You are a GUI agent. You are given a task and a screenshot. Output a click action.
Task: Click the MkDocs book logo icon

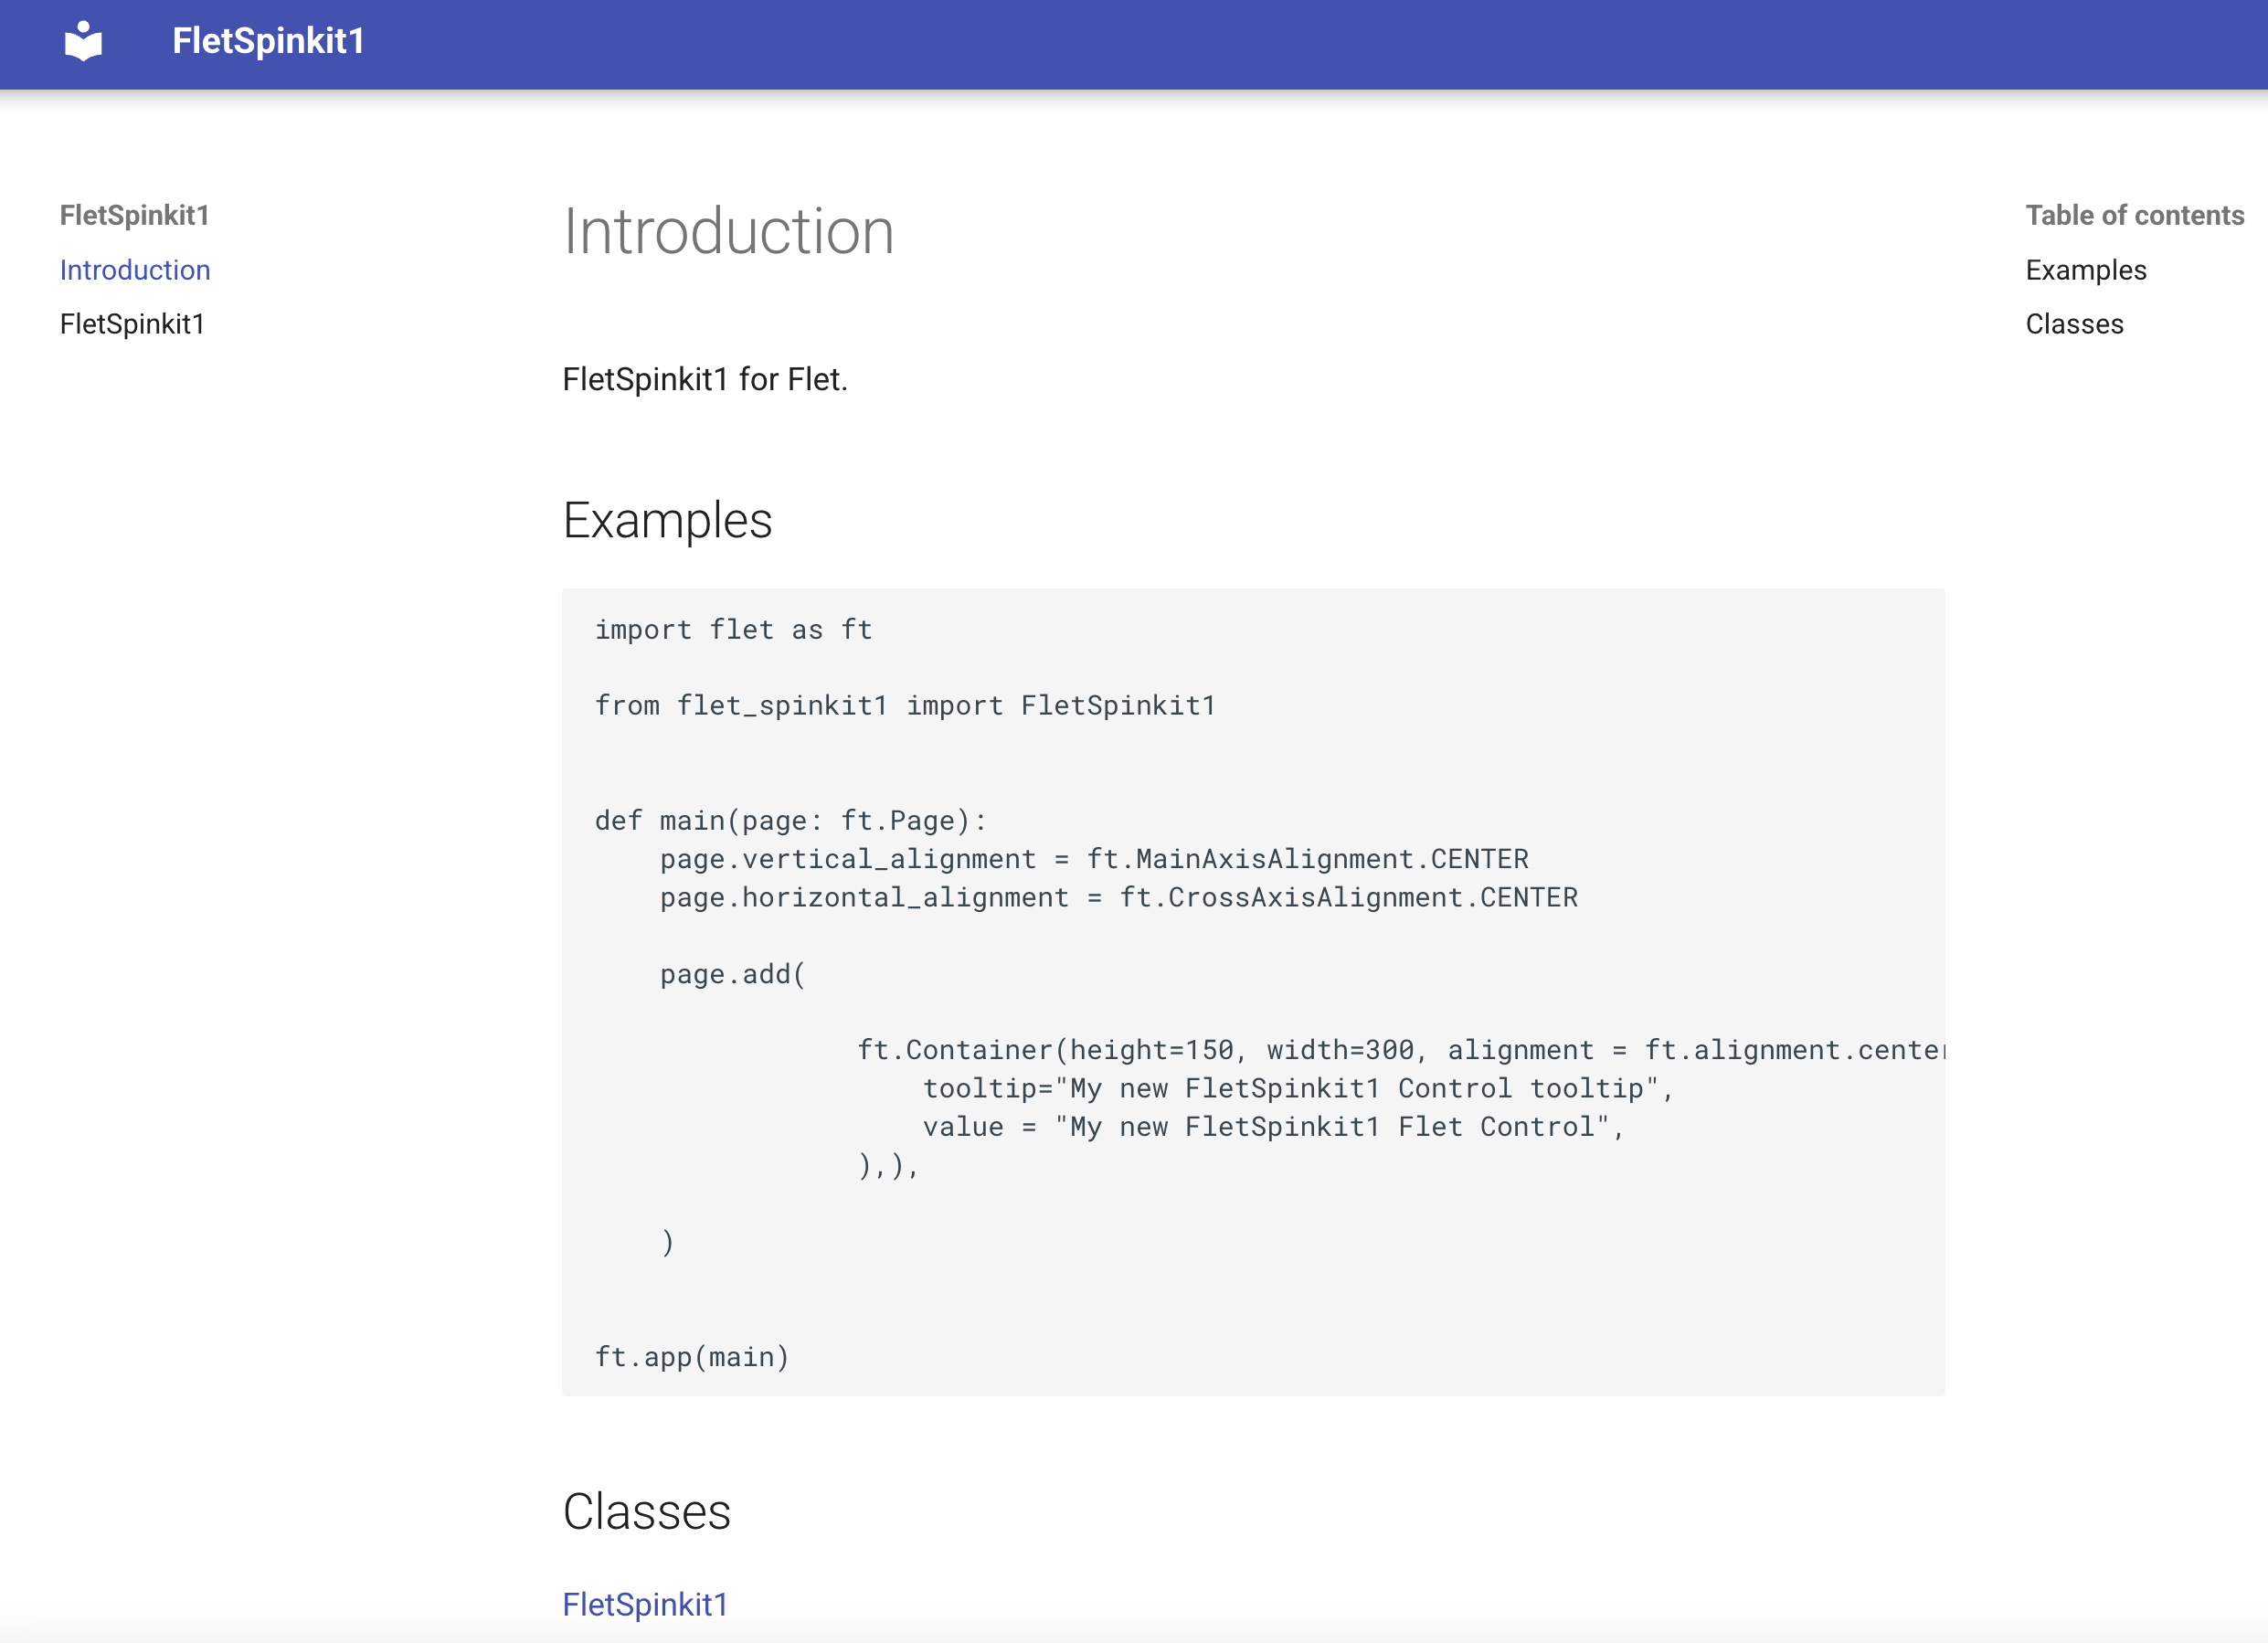click(83, 42)
